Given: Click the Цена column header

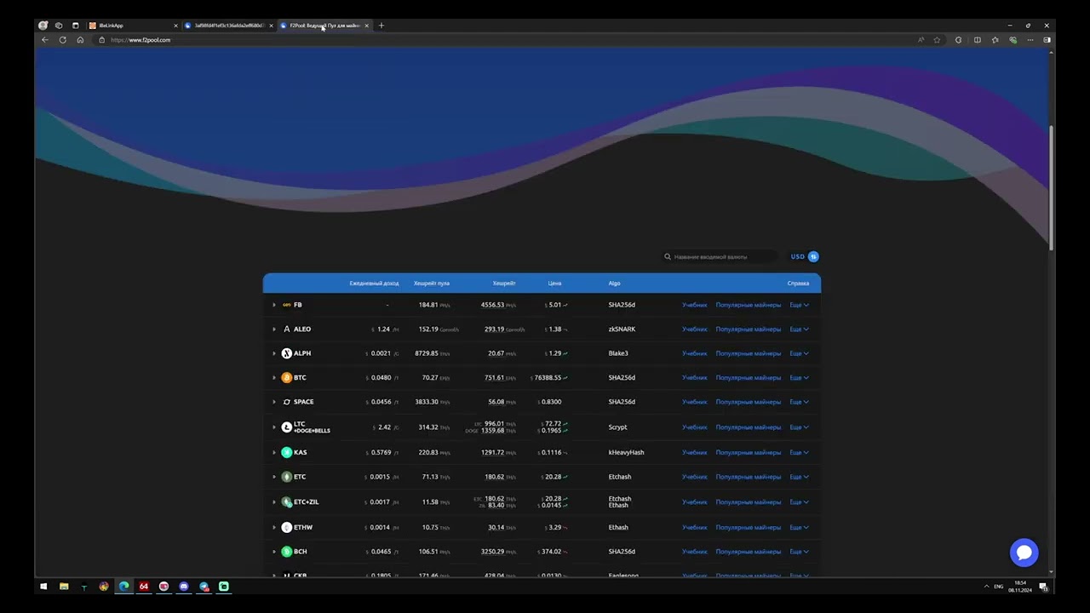Looking at the screenshot, I should pos(554,283).
